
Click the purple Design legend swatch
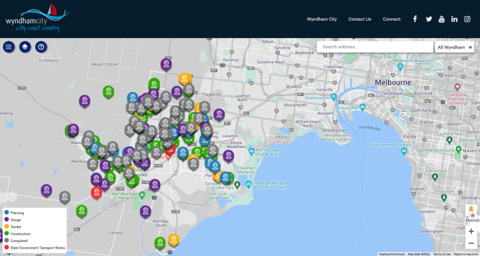[x=7, y=219]
